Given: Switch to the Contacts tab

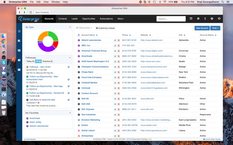Looking at the screenshot, I should pos(62,19).
